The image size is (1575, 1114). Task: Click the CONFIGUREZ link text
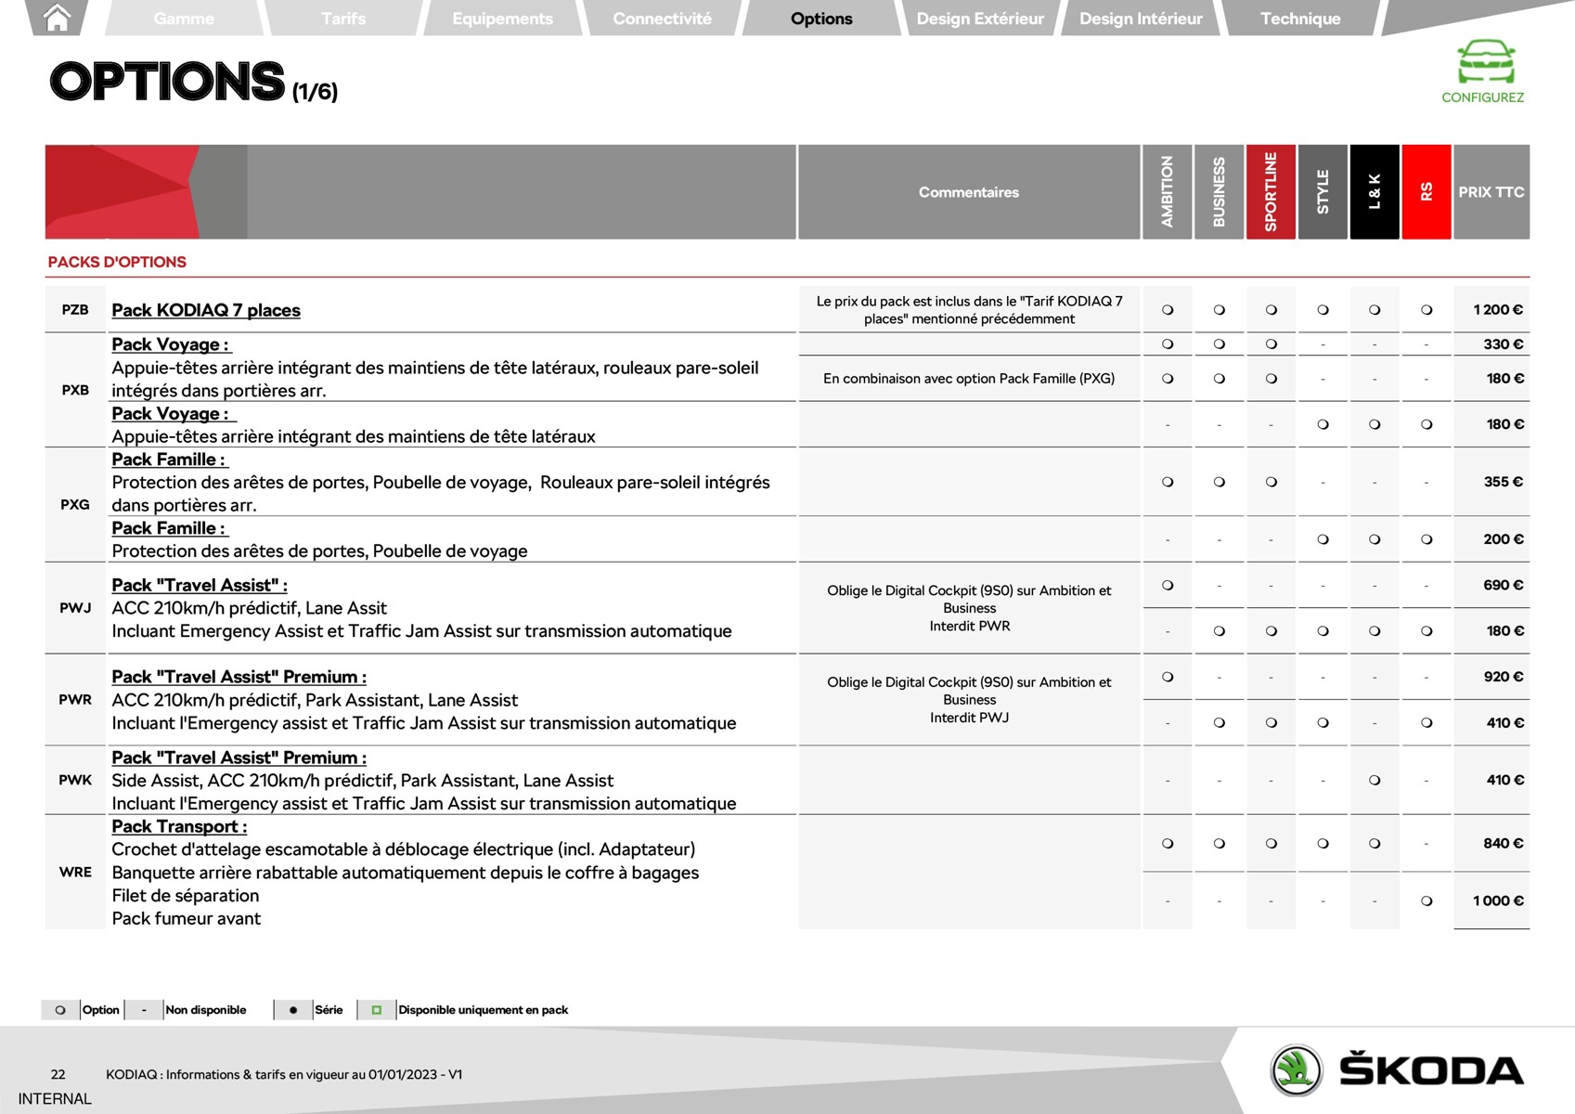point(1482,97)
